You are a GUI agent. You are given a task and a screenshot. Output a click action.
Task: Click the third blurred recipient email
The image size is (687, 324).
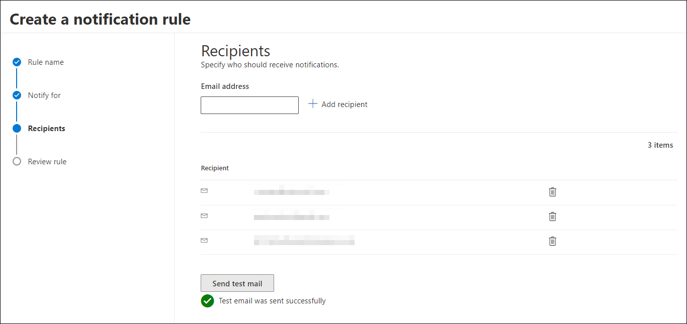point(304,240)
